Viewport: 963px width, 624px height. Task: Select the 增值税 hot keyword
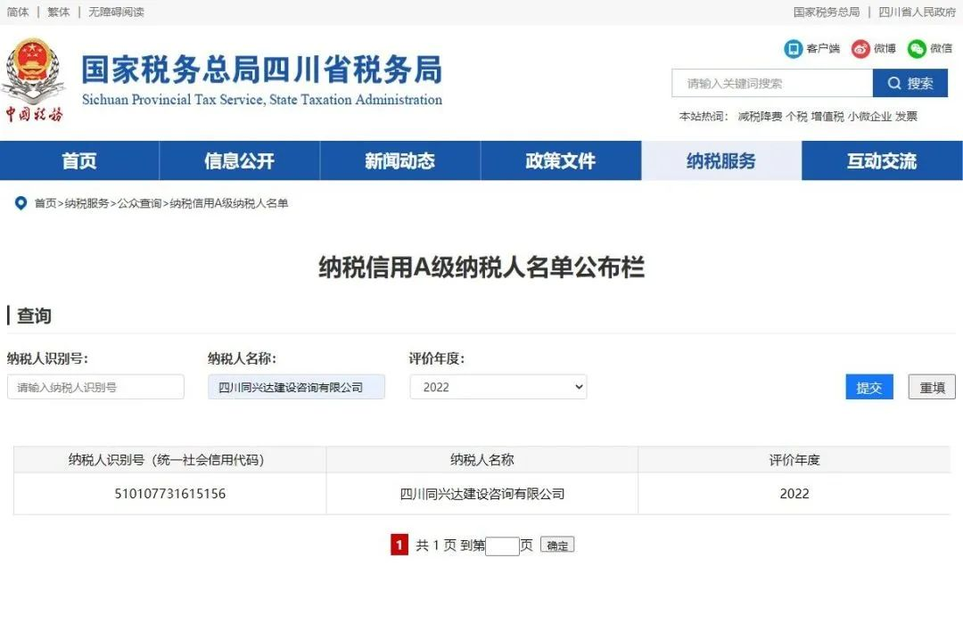[x=827, y=116]
